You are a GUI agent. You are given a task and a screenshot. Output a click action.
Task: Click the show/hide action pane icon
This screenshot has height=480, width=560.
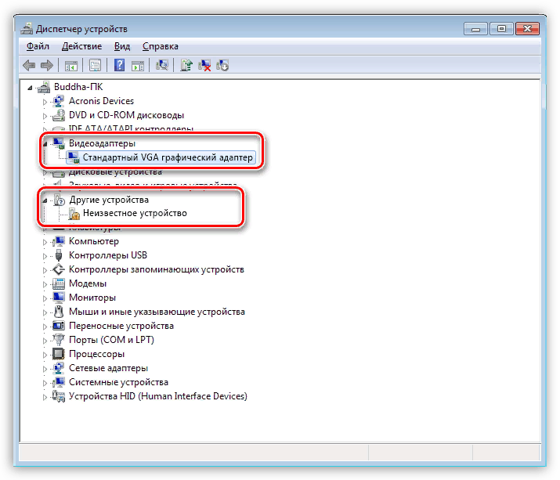pos(138,66)
